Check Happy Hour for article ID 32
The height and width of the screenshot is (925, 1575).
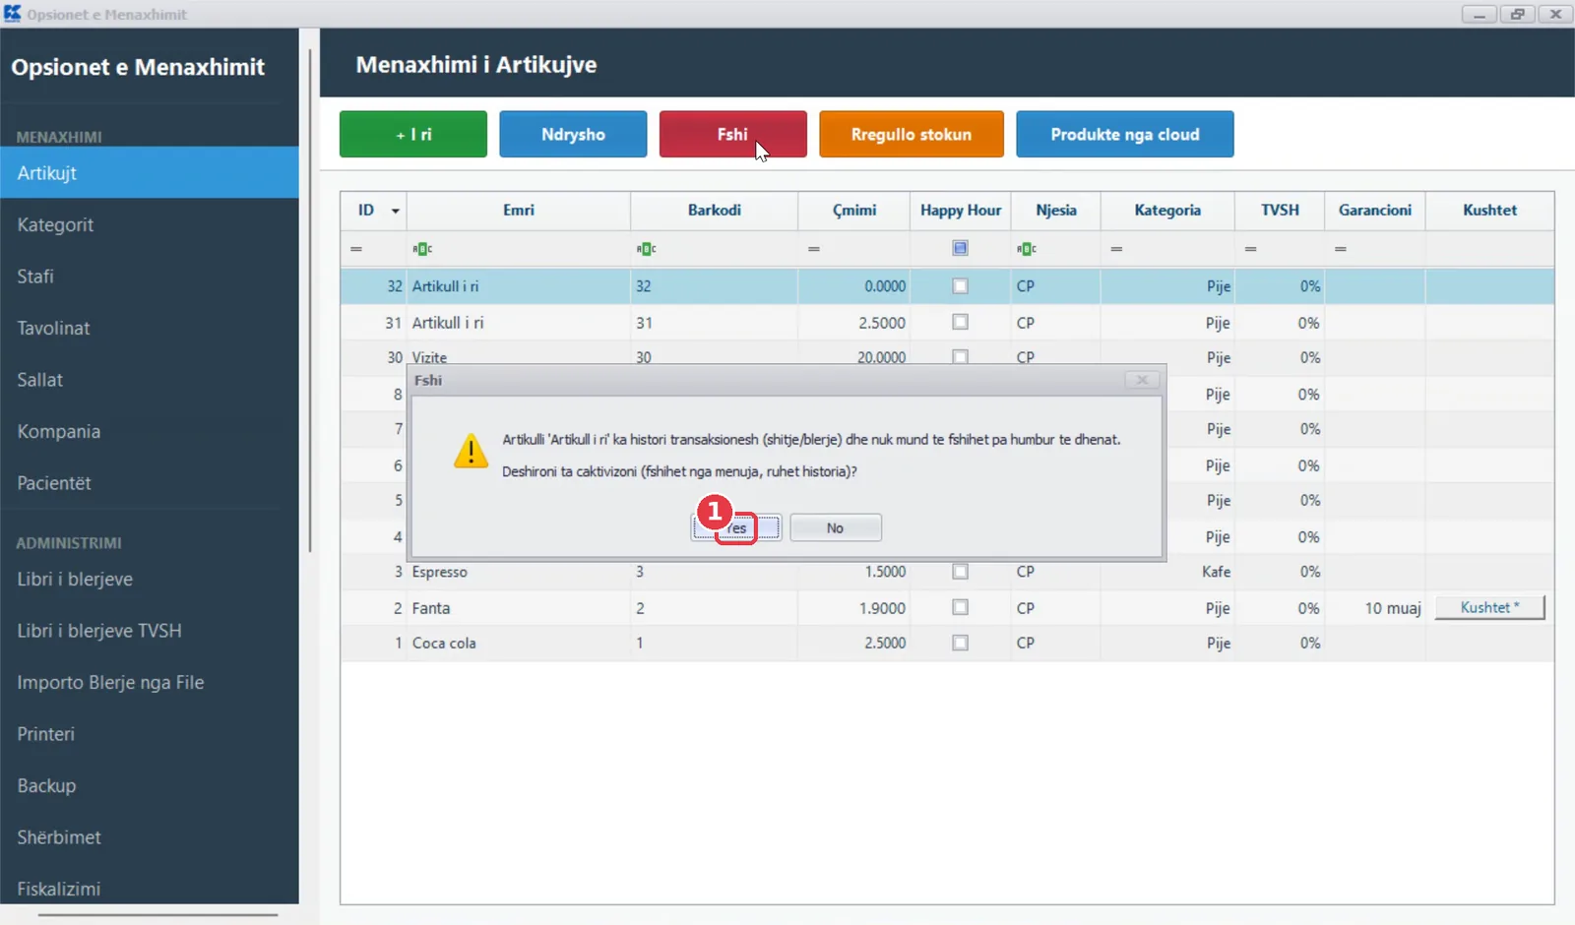click(x=960, y=286)
